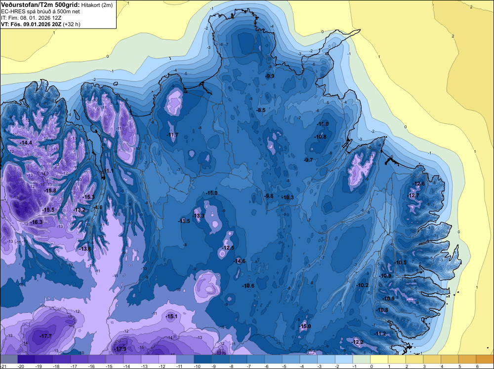
Task: Select the -12.5 temperature value
Action: click(x=228, y=248)
